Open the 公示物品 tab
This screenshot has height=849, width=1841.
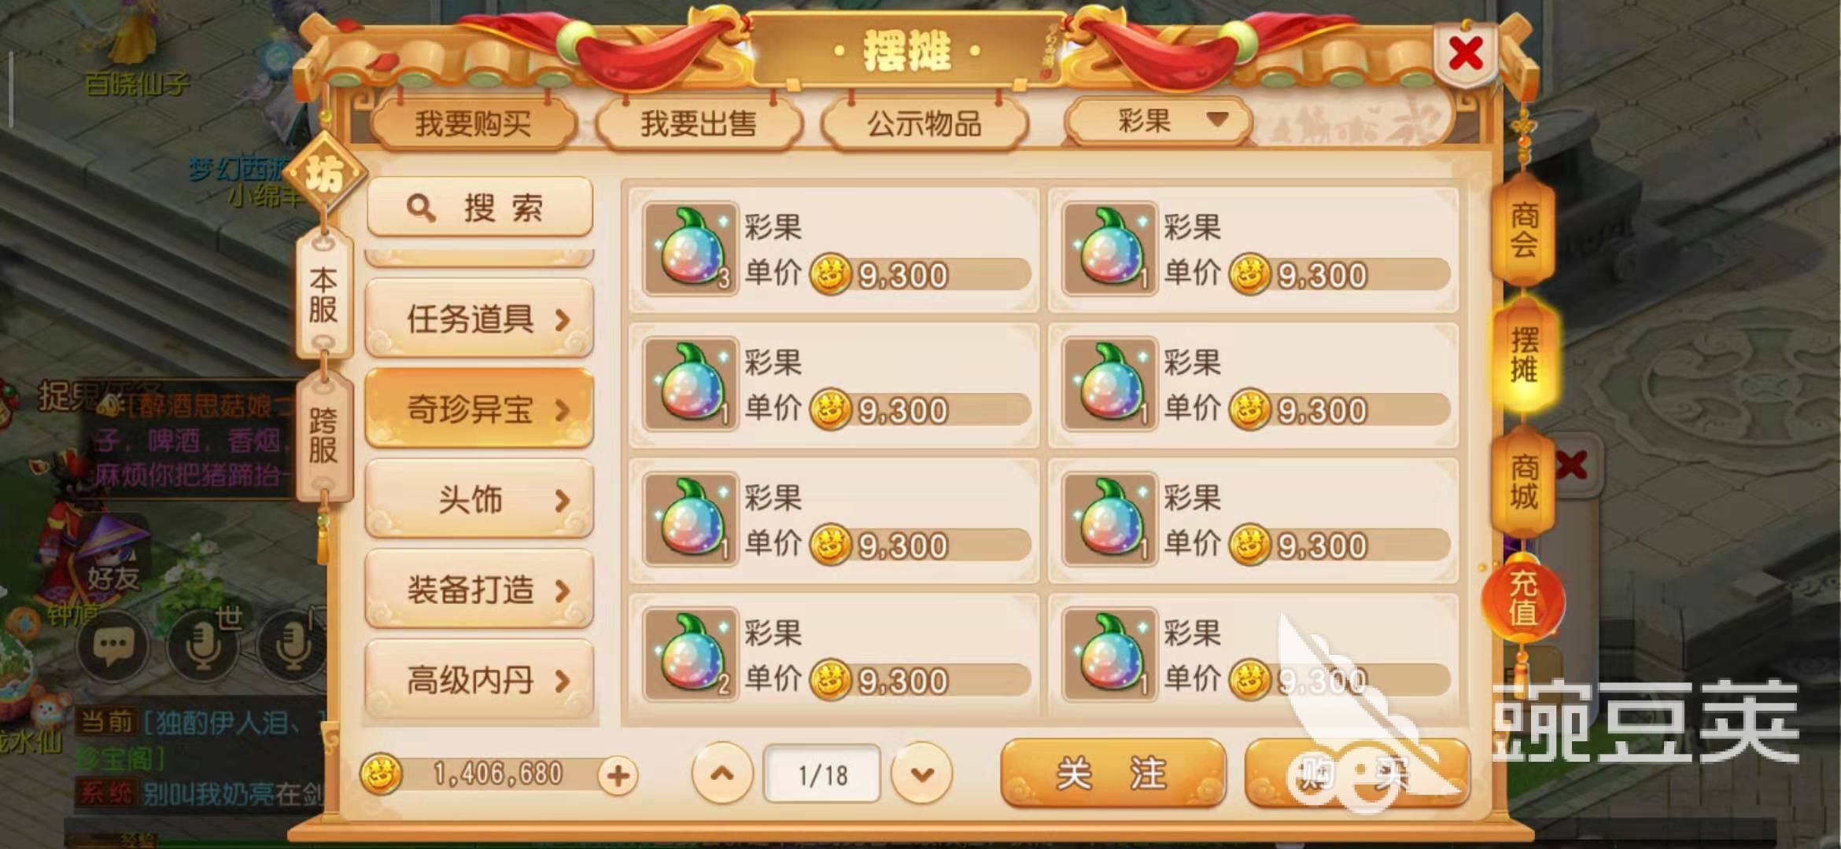(924, 124)
